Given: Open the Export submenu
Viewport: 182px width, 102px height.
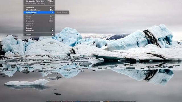Looking at the screenshot, I should [x=39, y=28].
